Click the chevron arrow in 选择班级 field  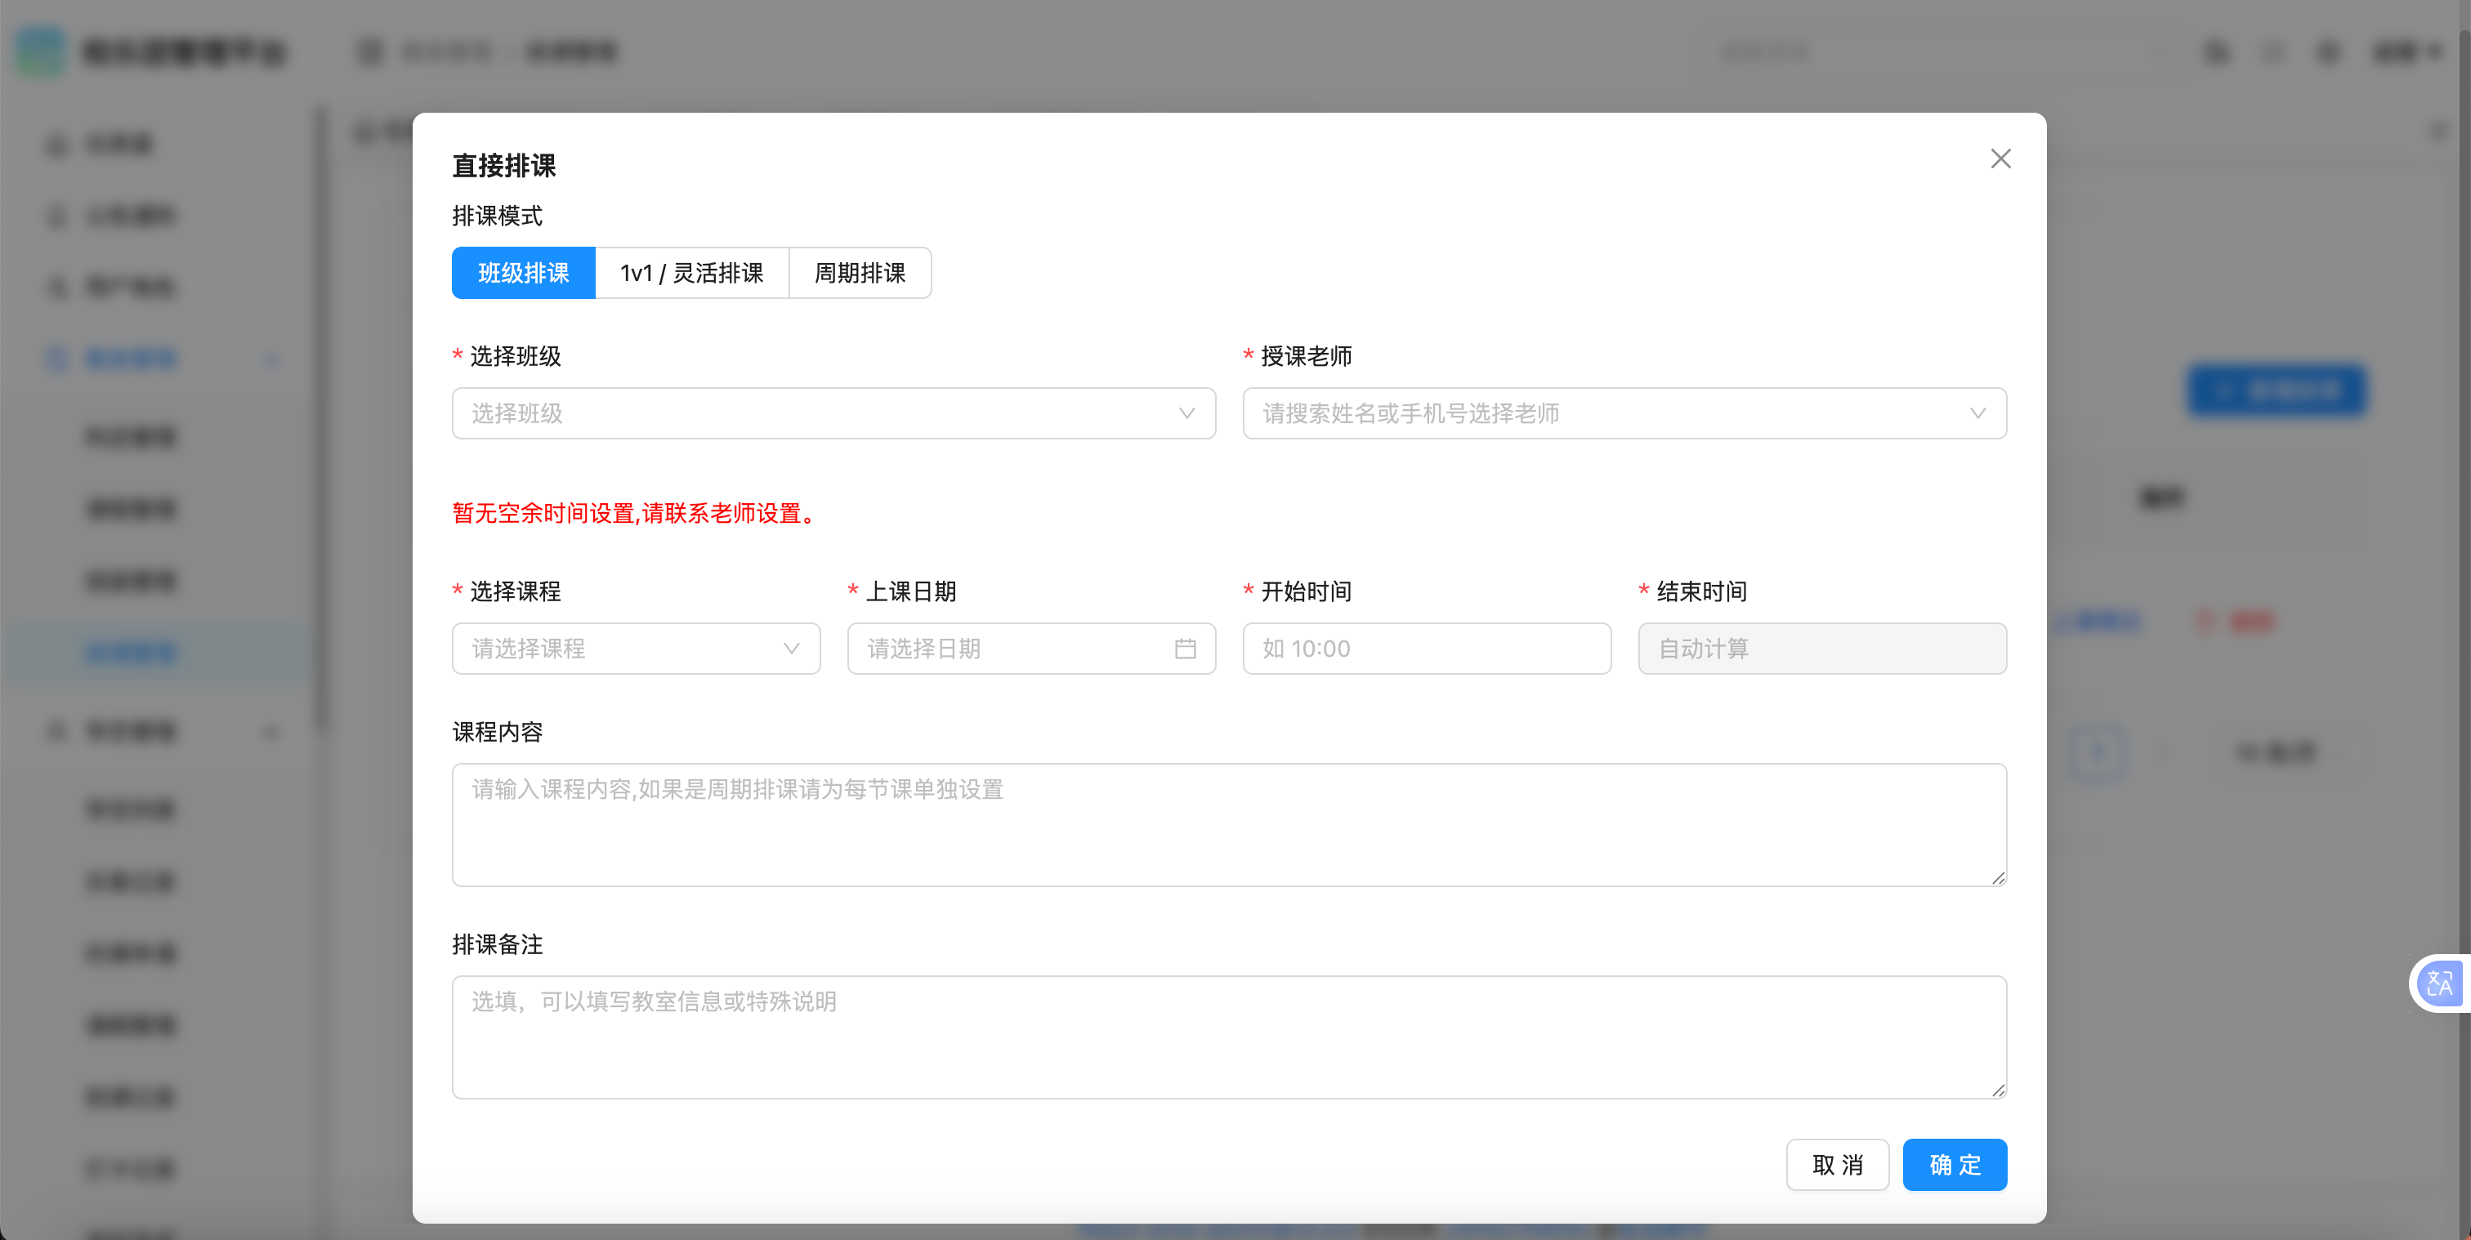1186,414
